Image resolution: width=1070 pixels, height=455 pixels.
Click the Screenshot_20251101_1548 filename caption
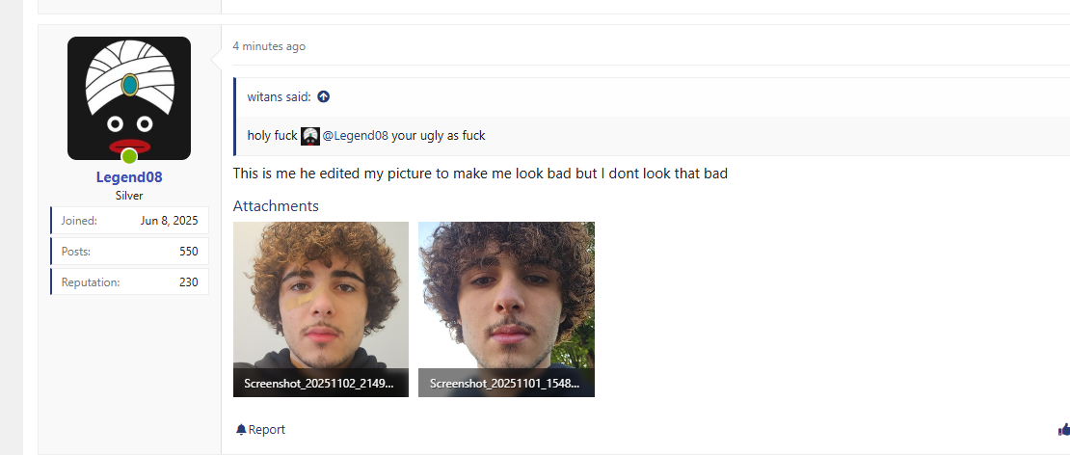pyautogui.click(x=505, y=384)
